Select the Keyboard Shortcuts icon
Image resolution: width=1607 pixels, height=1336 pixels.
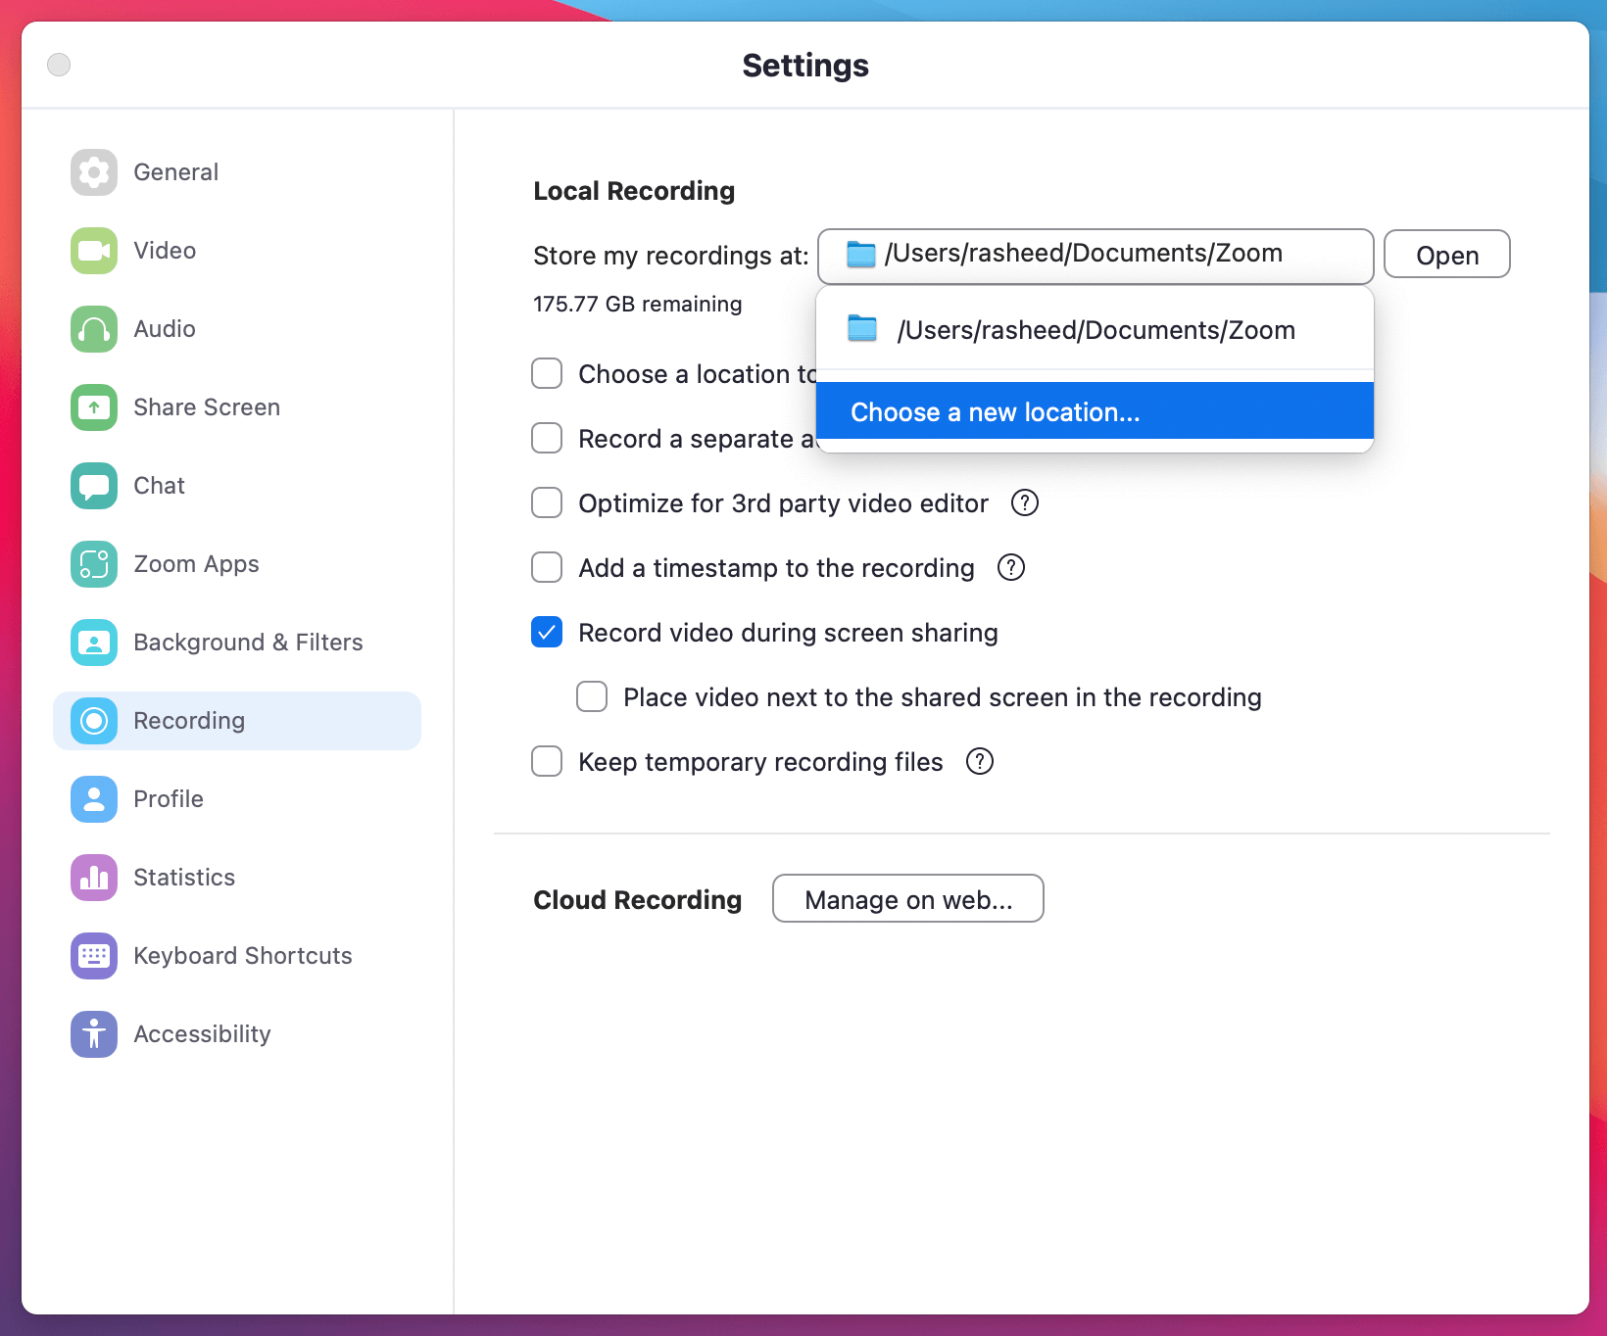tap(93, 955)
